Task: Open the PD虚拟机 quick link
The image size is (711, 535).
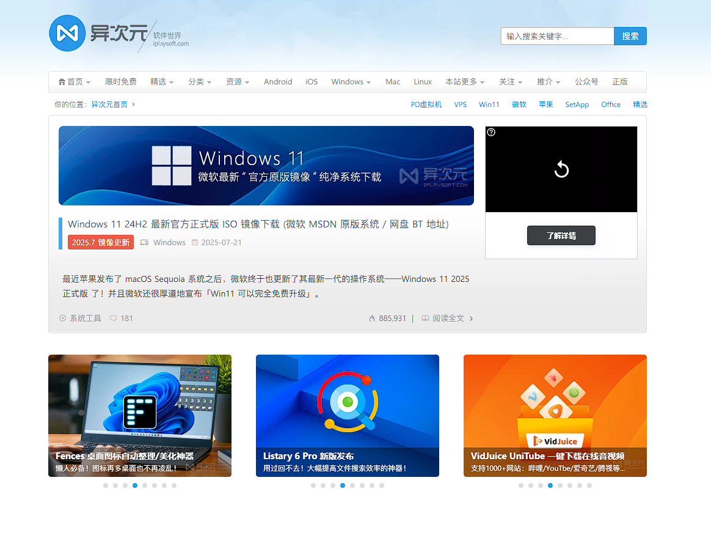Action: coord(426,105)
